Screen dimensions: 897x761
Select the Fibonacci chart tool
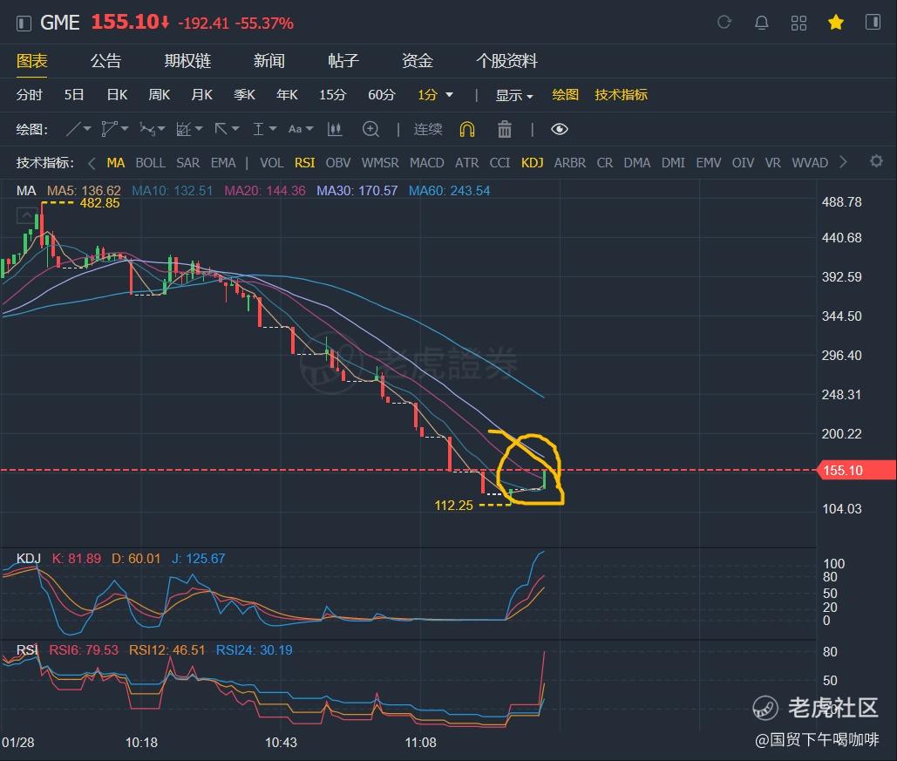(x=183, y=129)
